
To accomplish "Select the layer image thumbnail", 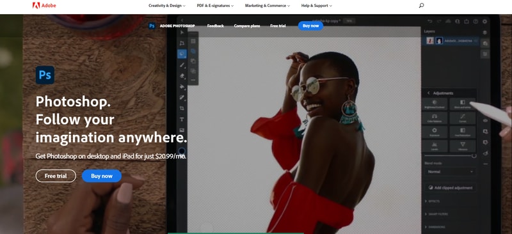I will tap(430, 41).
